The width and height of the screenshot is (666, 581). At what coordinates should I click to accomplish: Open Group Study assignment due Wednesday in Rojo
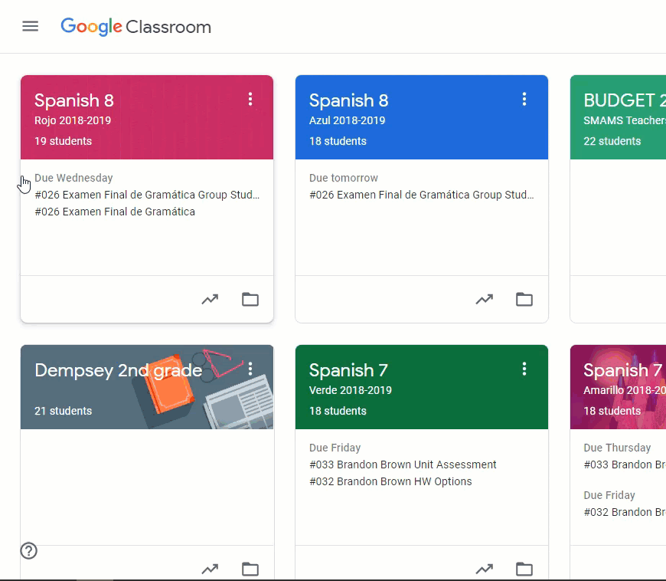(x=147, y=195)
